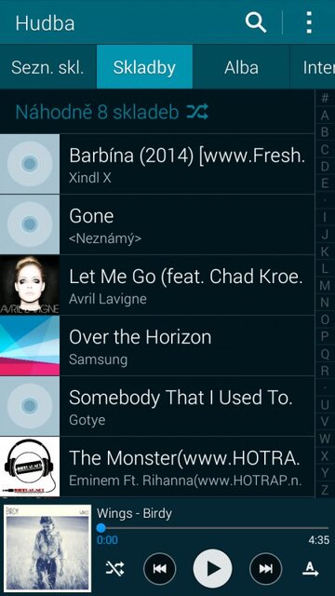This screenshot has width=335, height=596.
Task: Play the song Gone
Action: pyautogui.click(x=157, y=224)
